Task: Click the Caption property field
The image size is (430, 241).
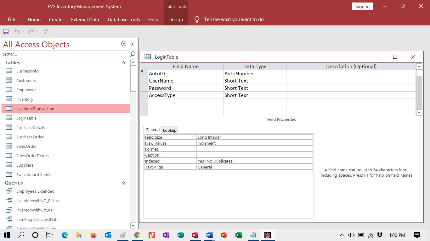Action: coord(255,155)
